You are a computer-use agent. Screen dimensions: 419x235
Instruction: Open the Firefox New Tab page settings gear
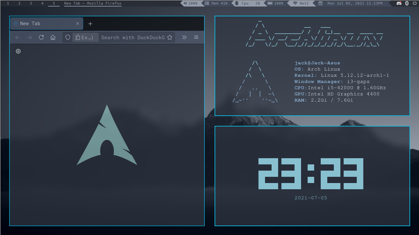18,51
